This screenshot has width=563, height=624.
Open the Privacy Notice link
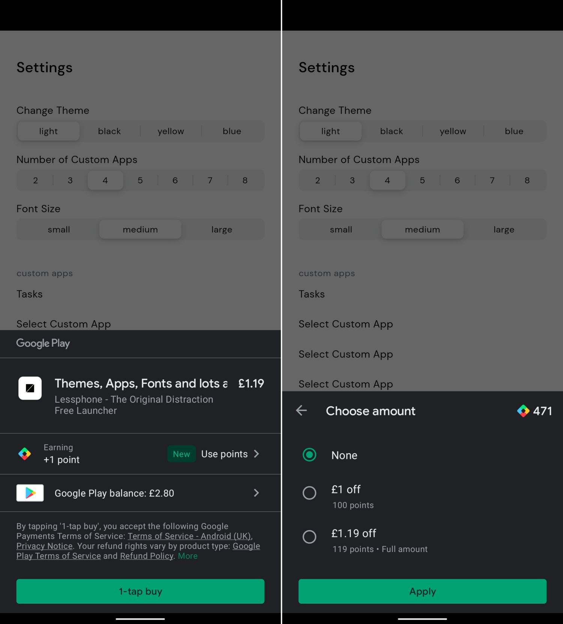pyautogui.click(x=44, y=546)
